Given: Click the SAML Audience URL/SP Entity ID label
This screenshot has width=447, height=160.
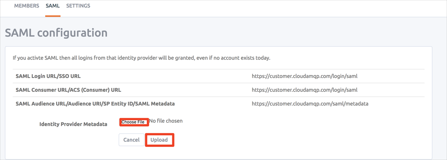Looking at the screenshot, I should (x=95, y=104).
